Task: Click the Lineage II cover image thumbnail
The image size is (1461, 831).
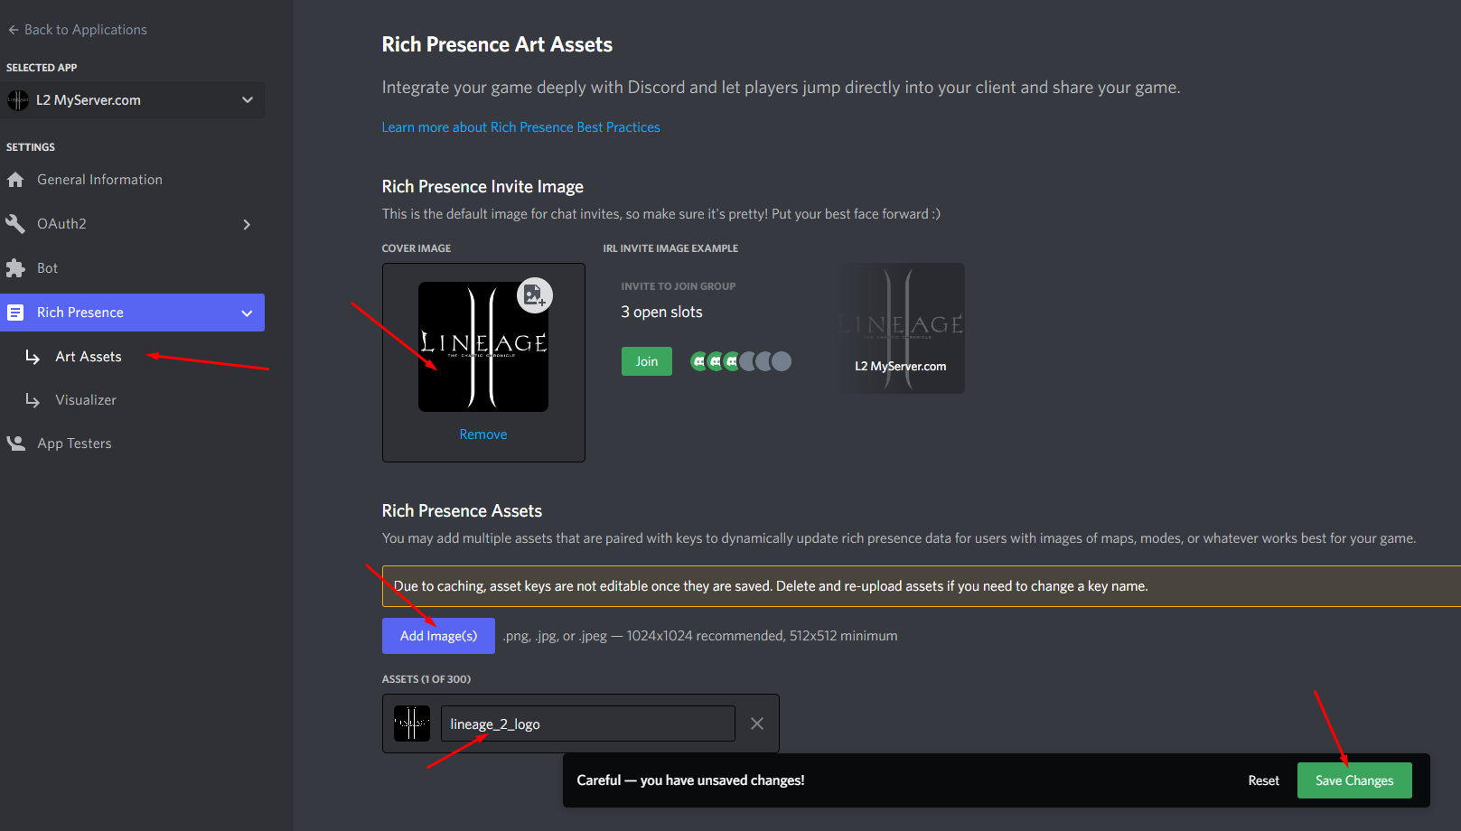Action: 483,347
